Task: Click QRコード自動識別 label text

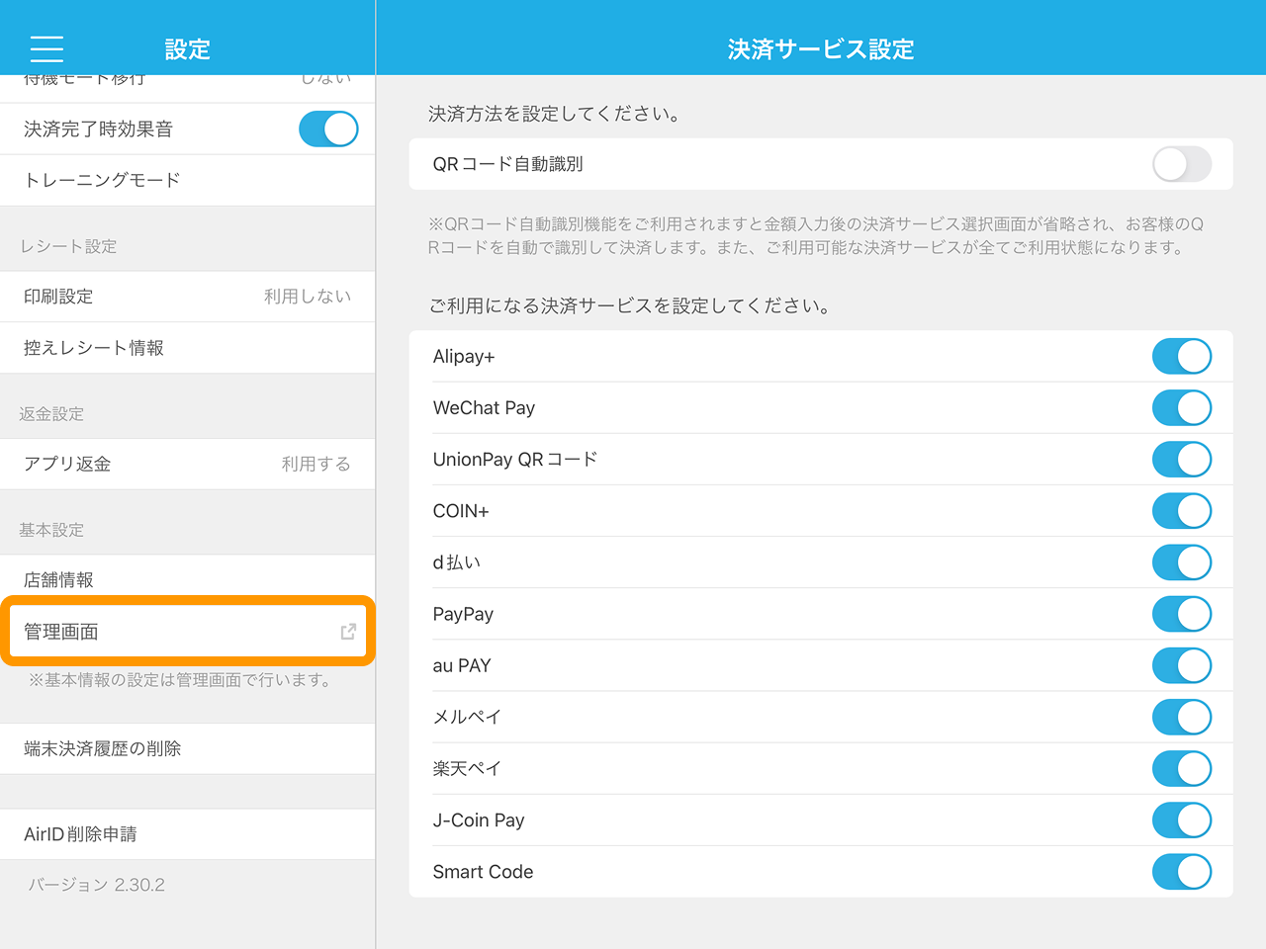Action: click(x=507, y=164)
